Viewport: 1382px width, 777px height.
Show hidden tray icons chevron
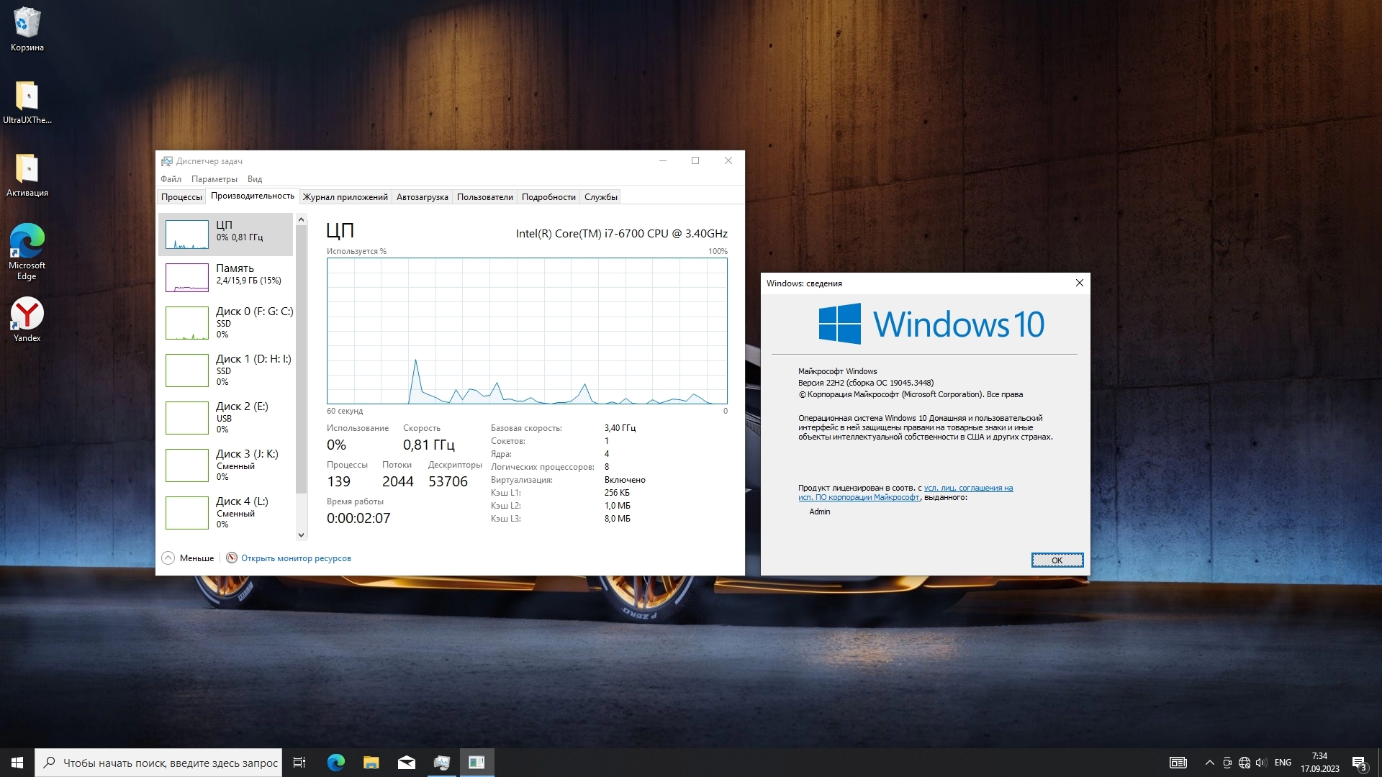click(x=1209, y=763)
